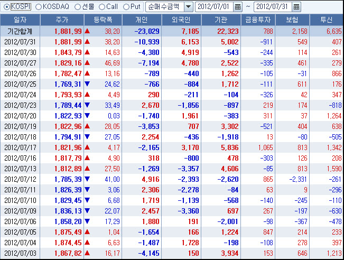Select the 2012/07/23 date cell
Image resolution: width=344 pixels, height=260 pixels.
[x=20, y=105]
